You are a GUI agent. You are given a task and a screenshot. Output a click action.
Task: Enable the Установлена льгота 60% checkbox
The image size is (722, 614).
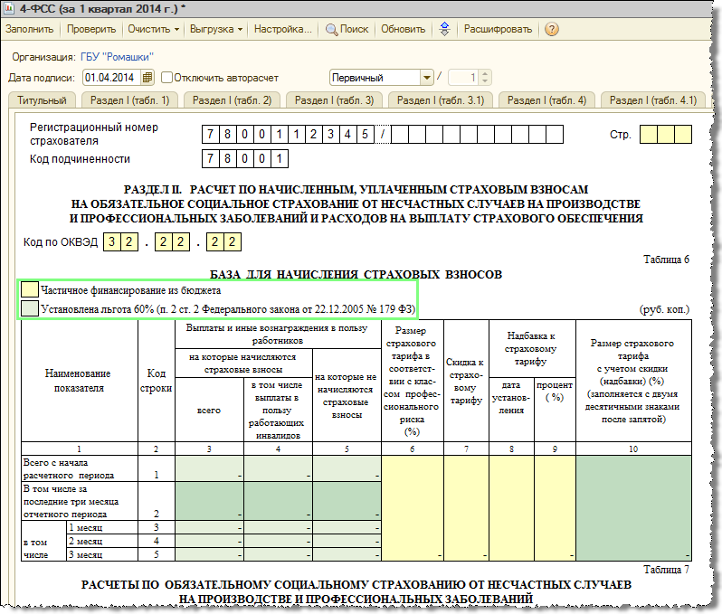pos(30,309)
